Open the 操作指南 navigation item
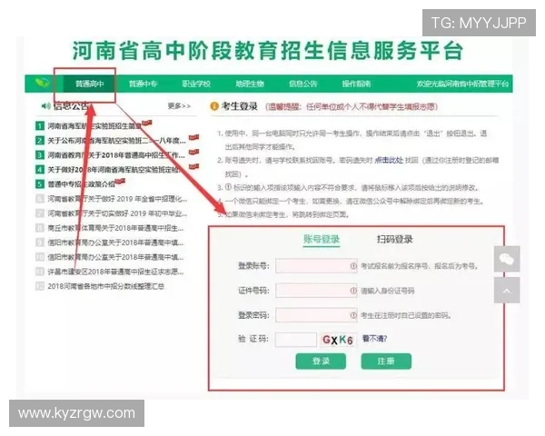 click(356, 84)
